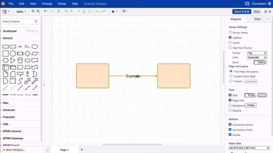273x153 pixels.
Task: Click the zoom in magnifier icon
Action: coord(33,11)
